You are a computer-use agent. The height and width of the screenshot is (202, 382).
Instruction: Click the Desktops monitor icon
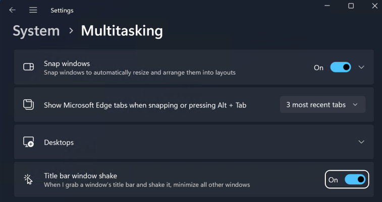click(29, 143)
